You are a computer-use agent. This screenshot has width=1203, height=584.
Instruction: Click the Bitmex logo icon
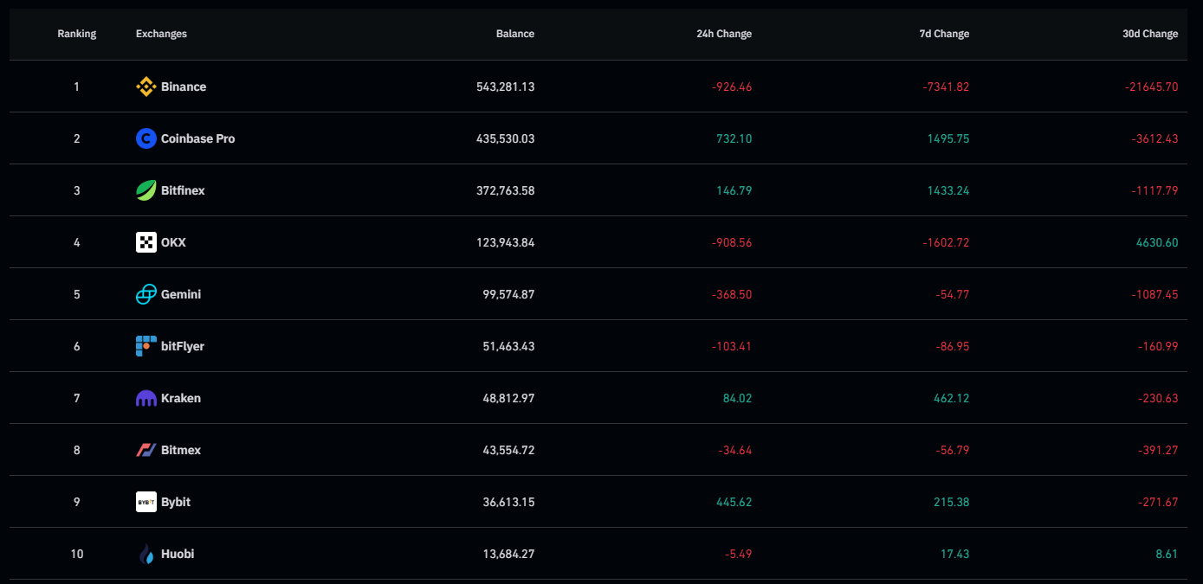[146, 450]
